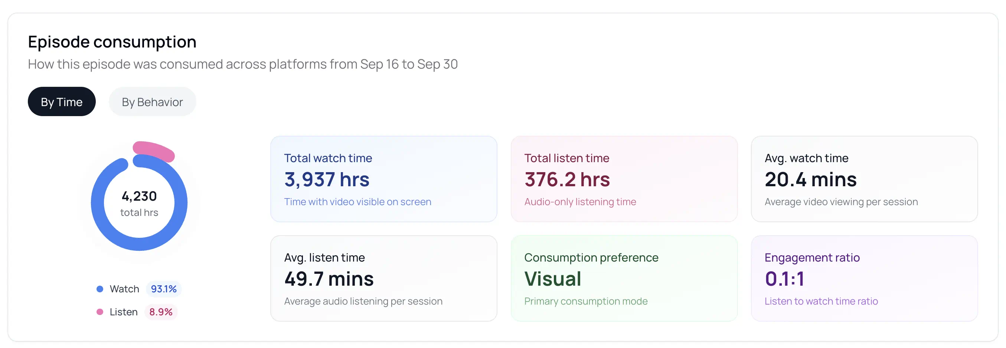Open the Total watch time card

pyautogui.click(x=383, y=179)
